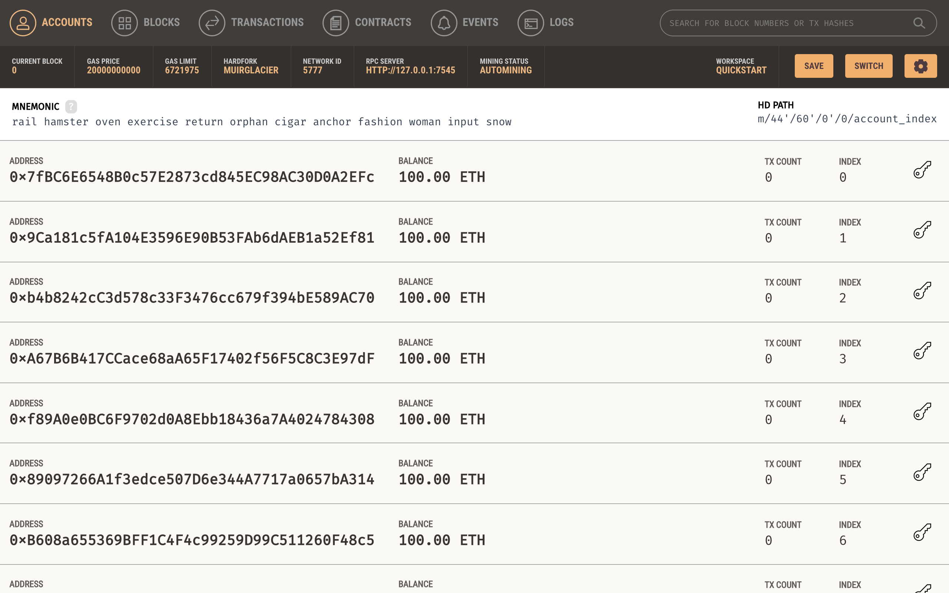Open the Blocks grid icon
This screenshot has height=593, width=949.
click(124, 23)
